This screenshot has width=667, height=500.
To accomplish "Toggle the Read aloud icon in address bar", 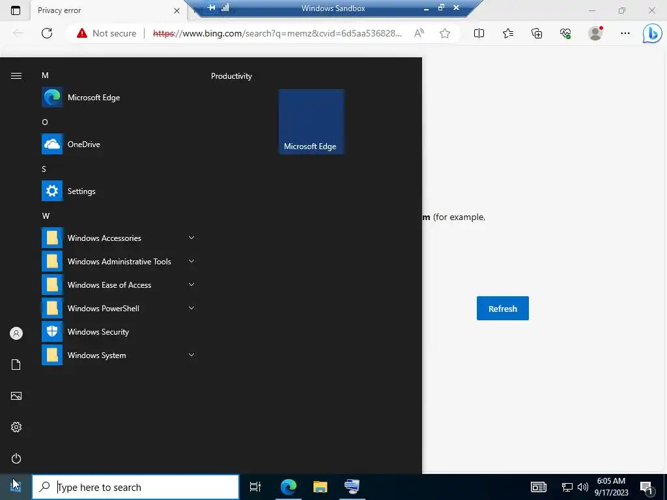I will click(x=419, y=33).
